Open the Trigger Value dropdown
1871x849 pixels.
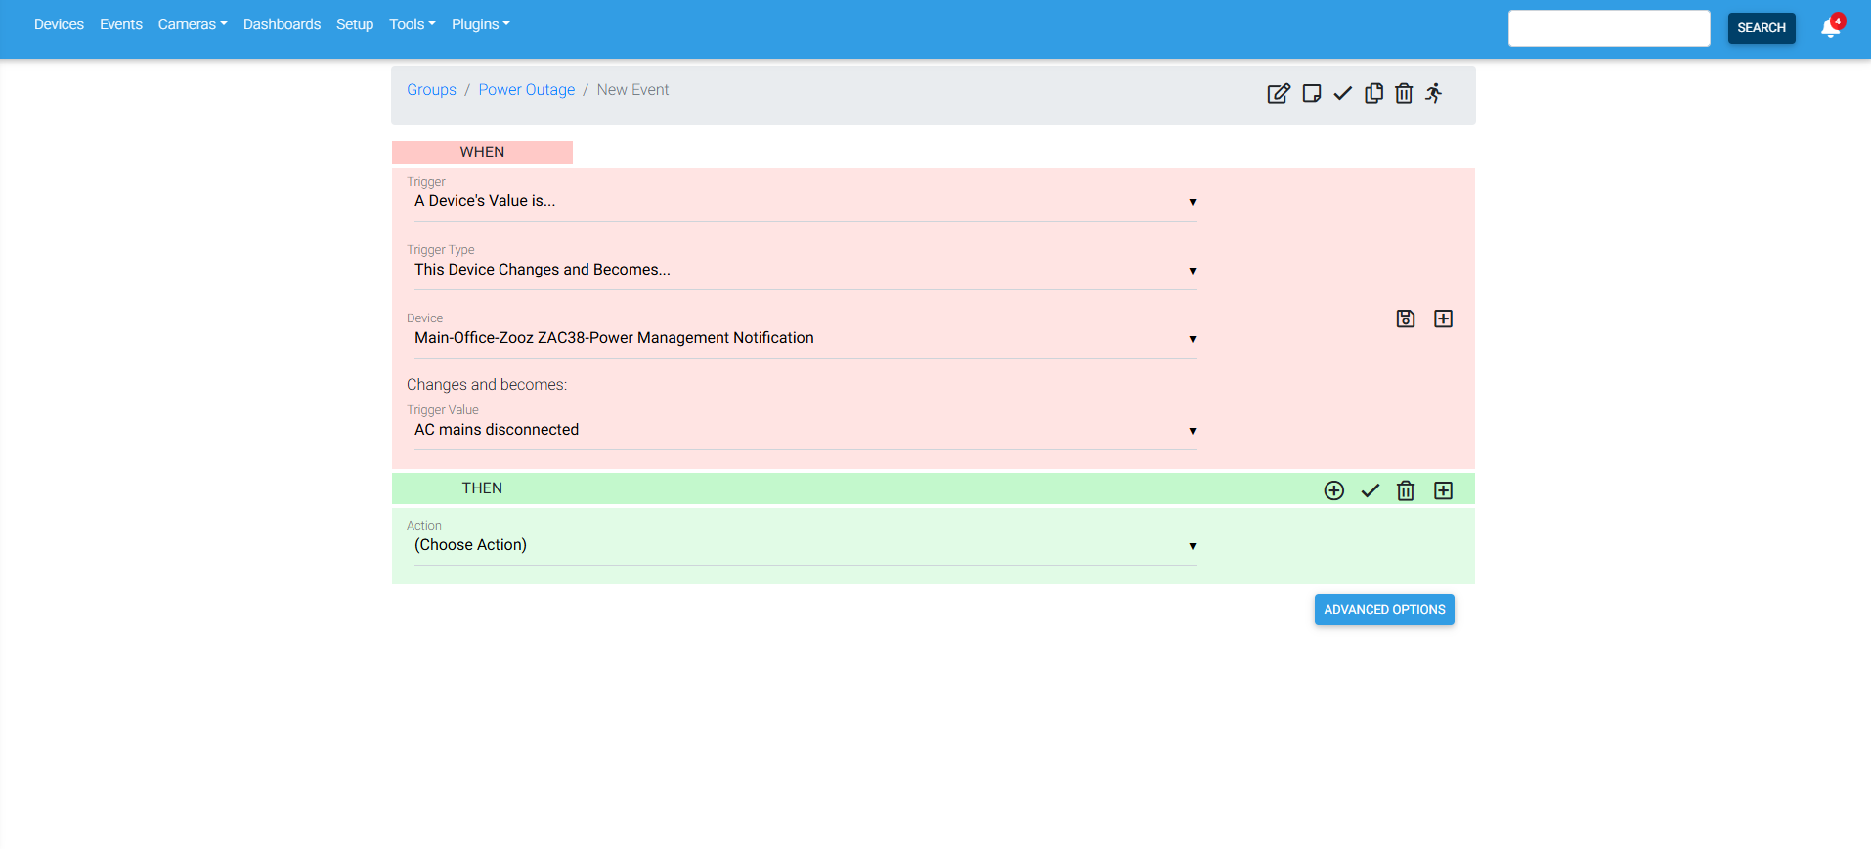[805, 430]
